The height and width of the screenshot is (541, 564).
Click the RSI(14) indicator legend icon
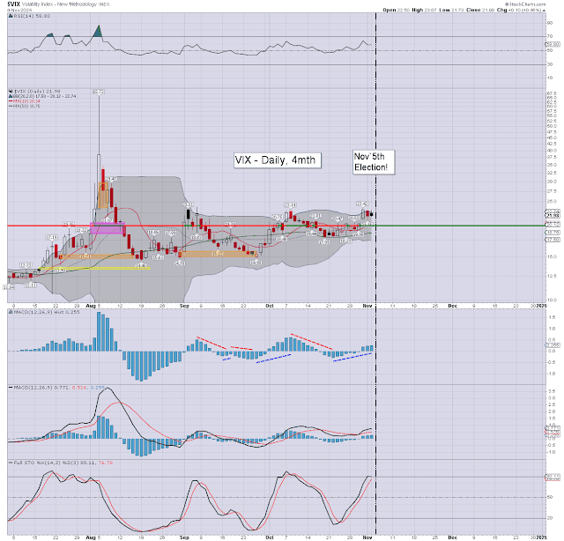coord(11,16)
